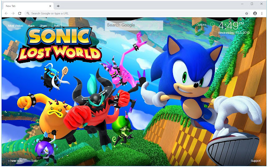This screenshot has height=167, width=268.
Task: Click the 4:49 PM clock display
Action: (x=231, y=25)
